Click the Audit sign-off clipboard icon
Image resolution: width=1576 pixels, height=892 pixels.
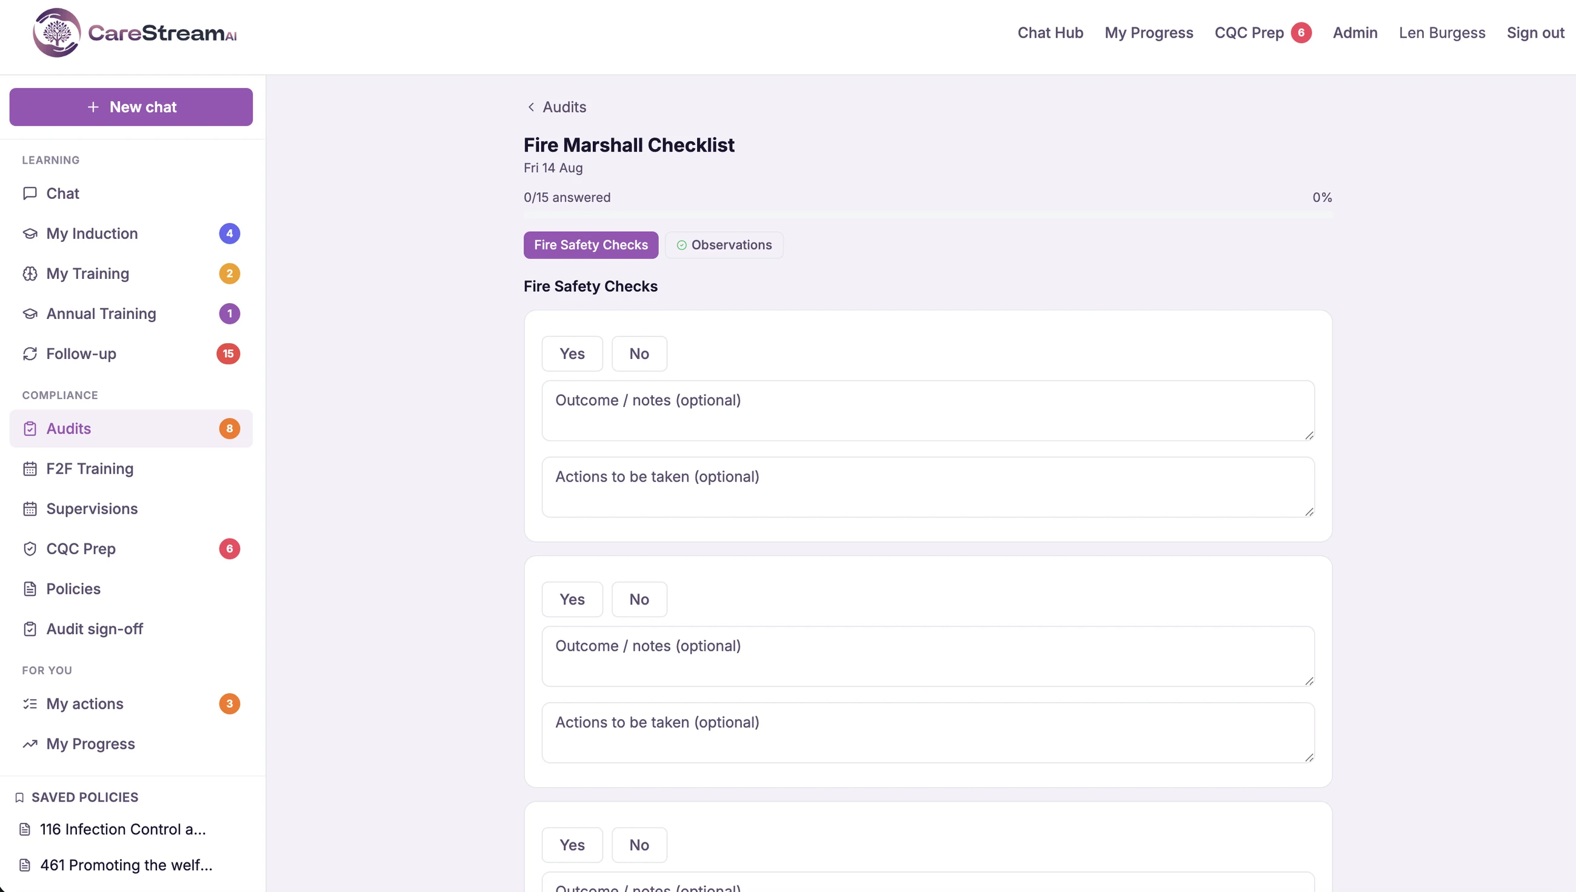coord(30,629)
